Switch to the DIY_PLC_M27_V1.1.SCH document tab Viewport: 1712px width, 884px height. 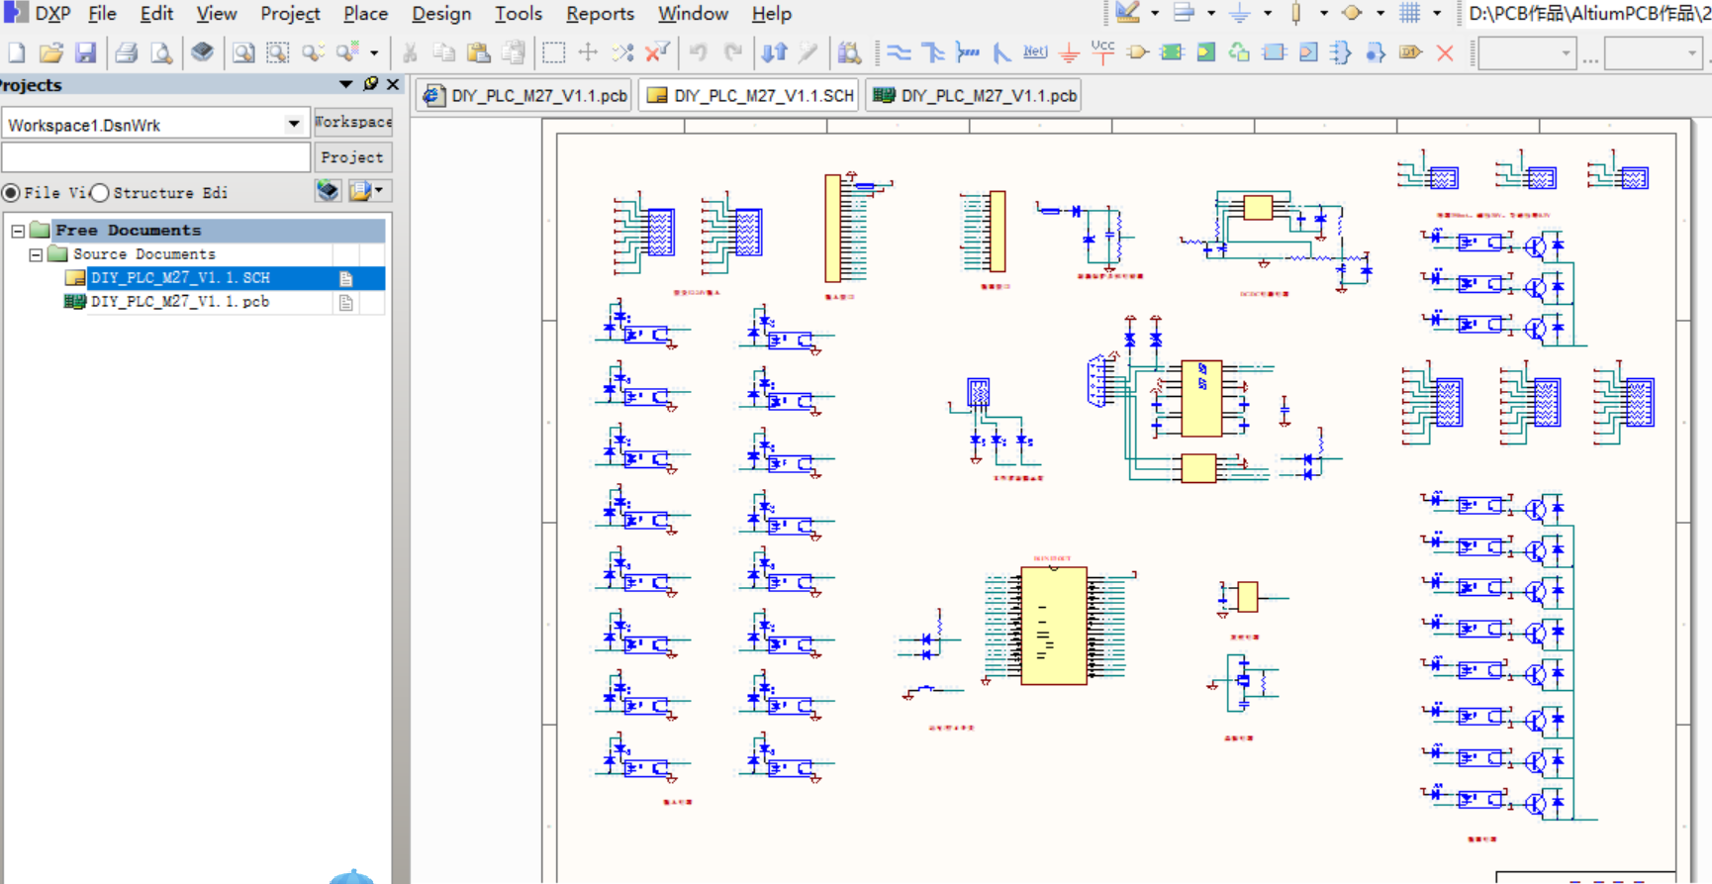pyautogui.click(x=749, y=96)
